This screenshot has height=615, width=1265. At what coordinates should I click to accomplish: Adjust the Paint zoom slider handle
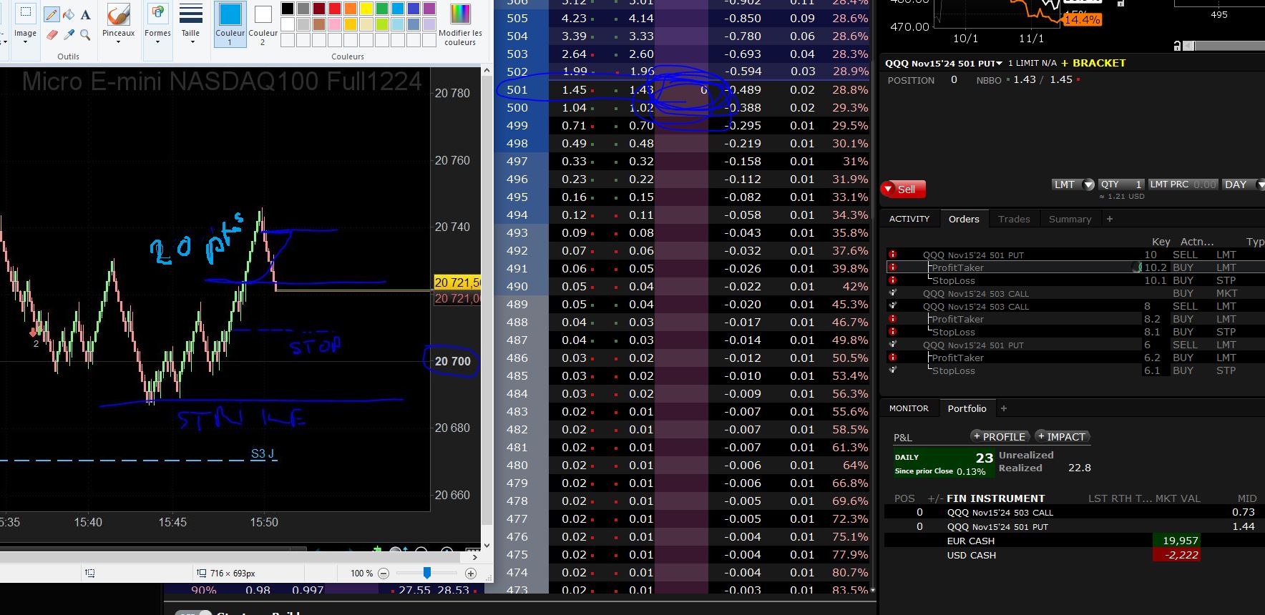click(427, 573)
